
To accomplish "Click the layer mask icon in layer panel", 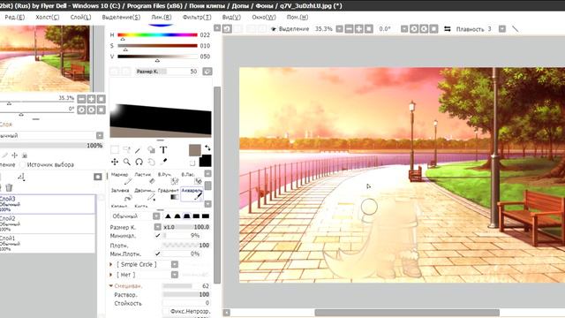I will (x=98, y=177).
